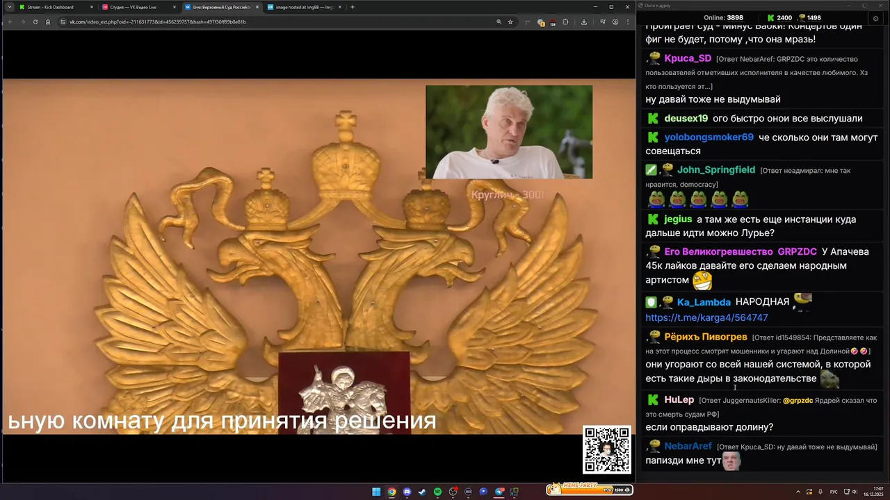Viewport: 890px width, 500px height.
Task: Click the Meme Party doge widget
Action: coord(590,490)
